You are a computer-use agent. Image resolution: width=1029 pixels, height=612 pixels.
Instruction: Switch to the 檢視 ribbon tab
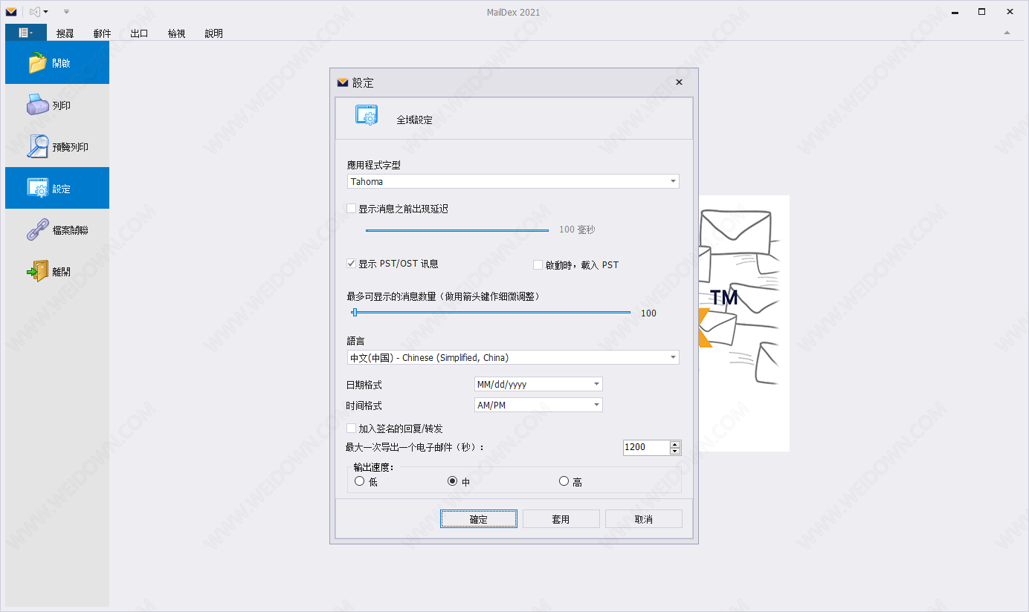176,33
